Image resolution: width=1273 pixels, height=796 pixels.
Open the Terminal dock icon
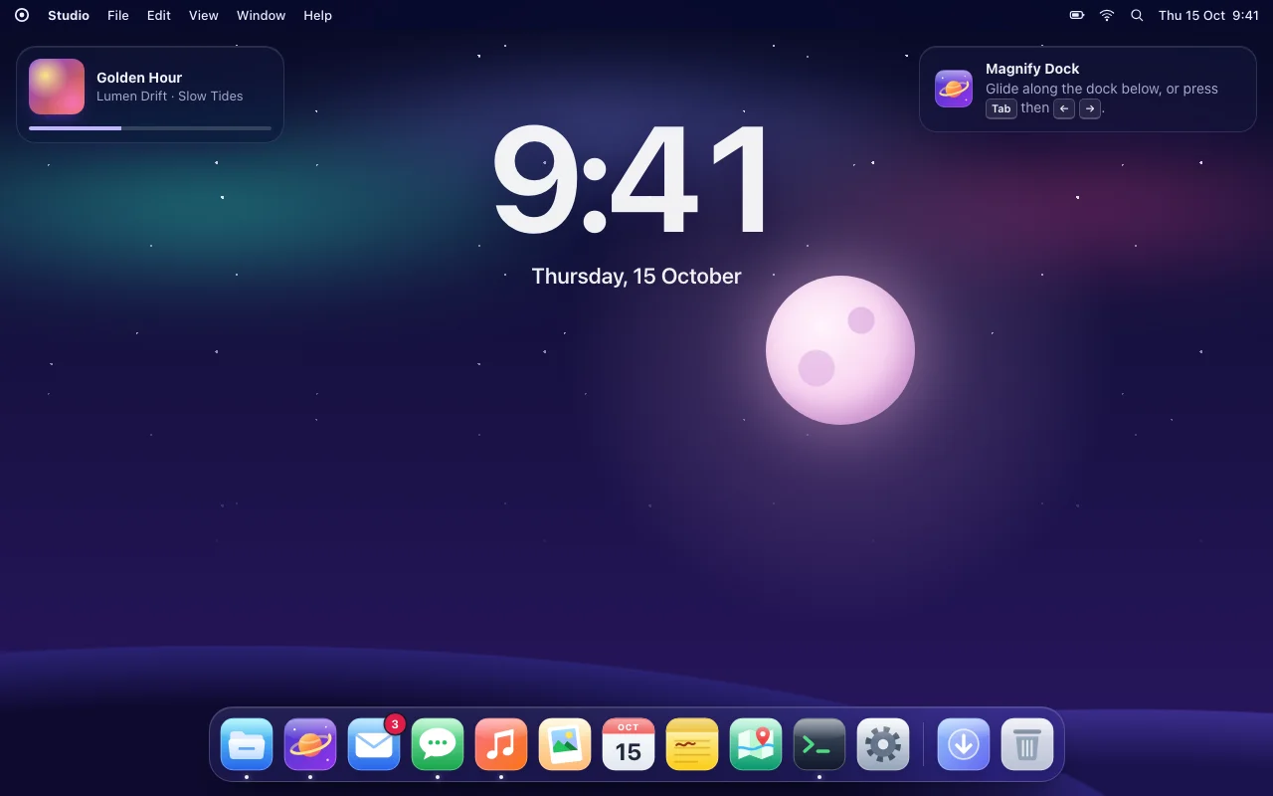(819, 744)
